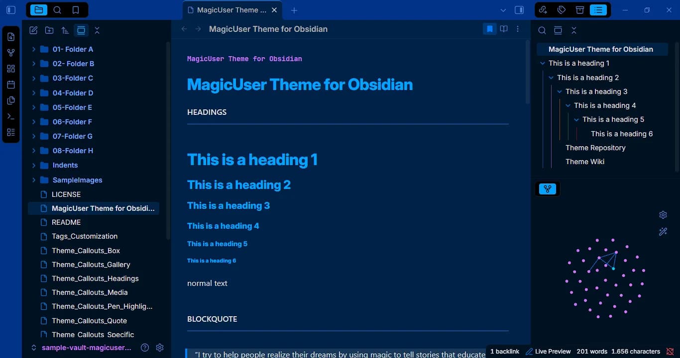Expand the Indents folder
Viewport: 680px width, 358px height.
tap(33, 165)
